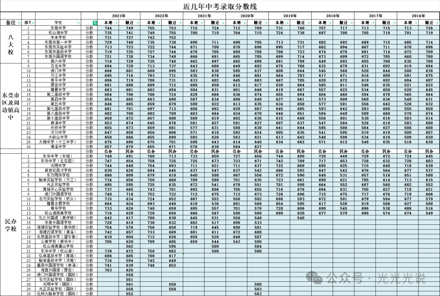Open the 2019年 本地 filter dropdown
Screen dimensions: 440x296
pos(288,23)
